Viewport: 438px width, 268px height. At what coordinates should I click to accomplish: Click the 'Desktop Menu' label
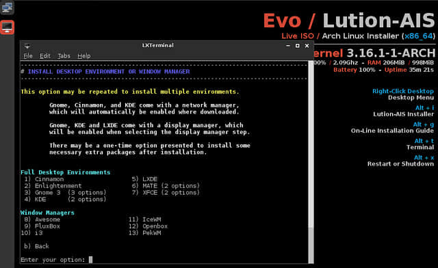411,98
